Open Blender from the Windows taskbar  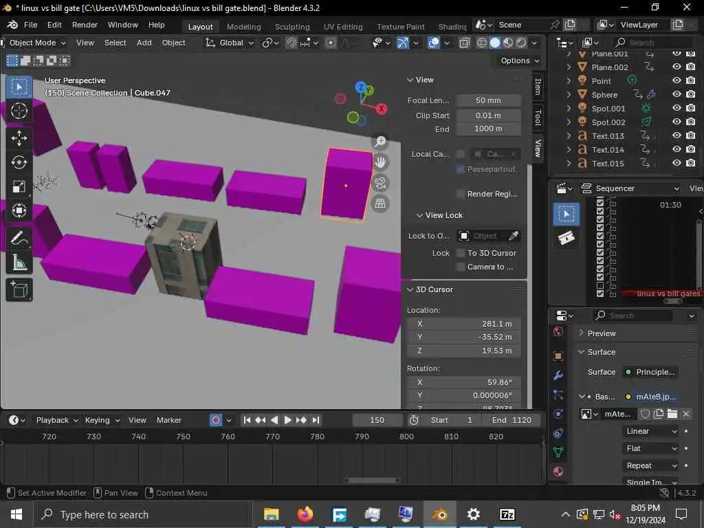(x=440, y=514)
